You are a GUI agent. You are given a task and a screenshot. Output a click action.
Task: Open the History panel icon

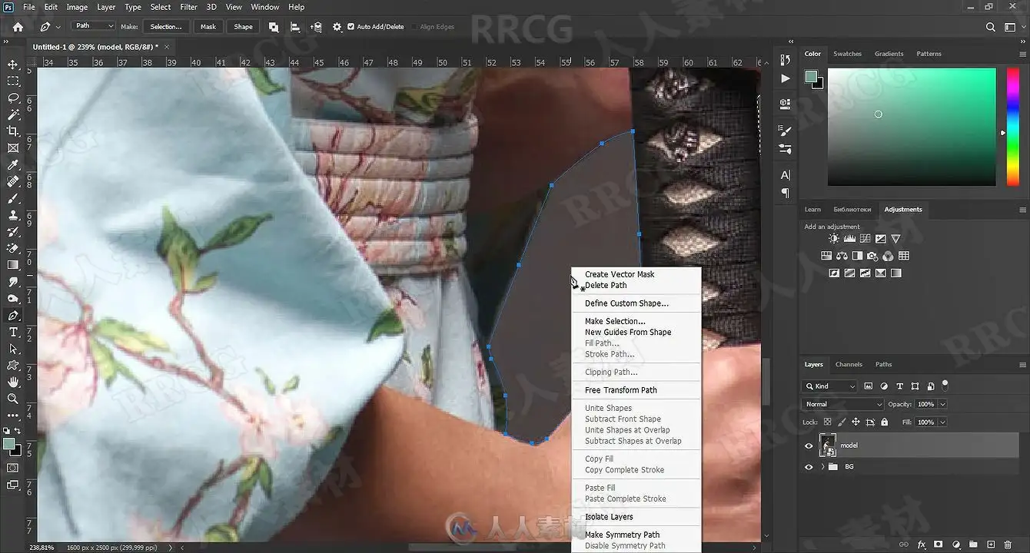click(785, 60)
